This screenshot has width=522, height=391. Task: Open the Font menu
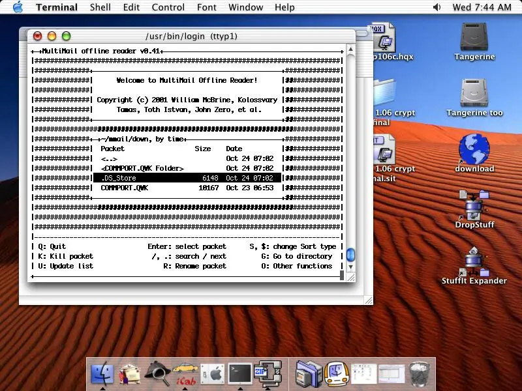tap(207, 7)
